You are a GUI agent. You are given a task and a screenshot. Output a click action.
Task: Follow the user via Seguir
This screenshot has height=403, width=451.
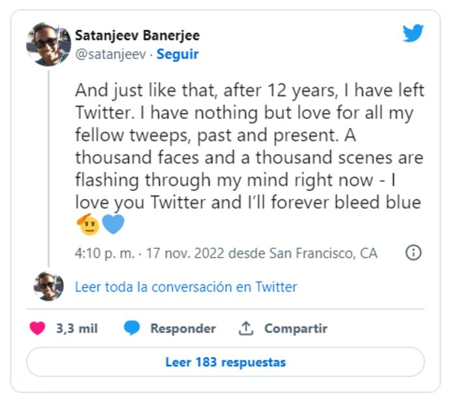178,55
